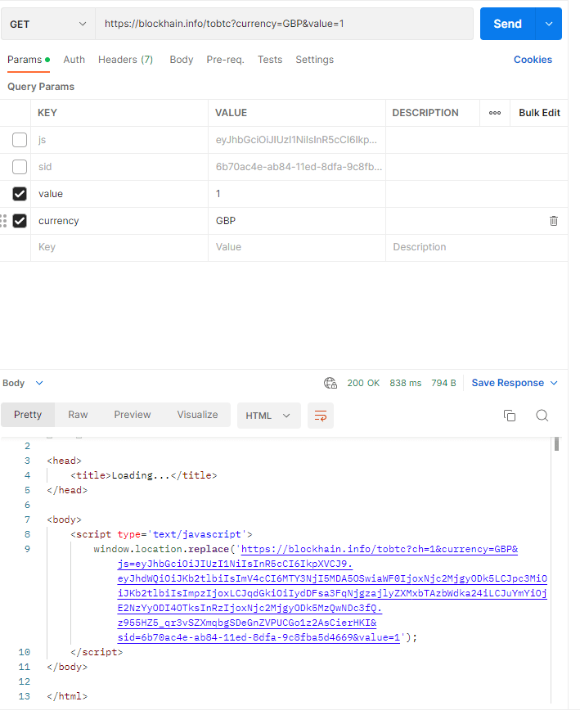Click the currency key cell
The width and height of the screenshot is (580, 715).
pos(119,221)
